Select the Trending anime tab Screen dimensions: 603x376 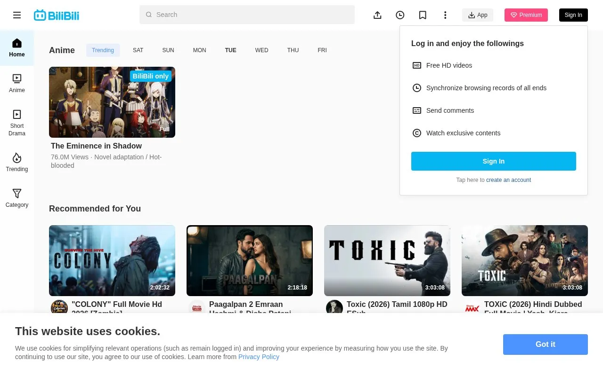click(103, 50)
